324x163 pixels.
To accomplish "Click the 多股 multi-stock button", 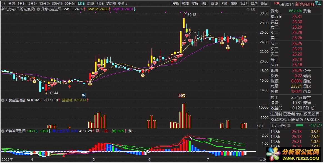I will 195,4.
